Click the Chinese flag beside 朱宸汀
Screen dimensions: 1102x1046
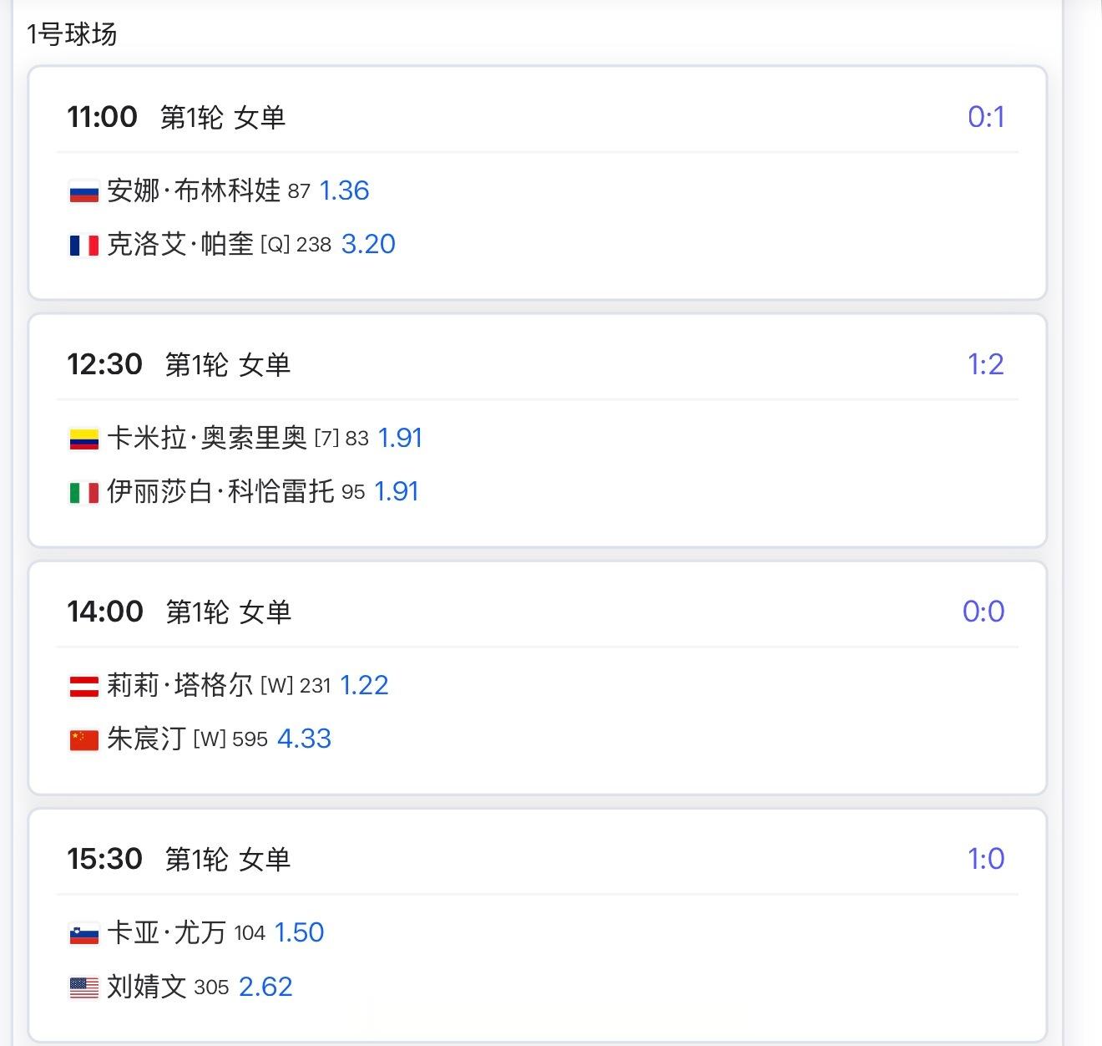(x=83, y=740)
